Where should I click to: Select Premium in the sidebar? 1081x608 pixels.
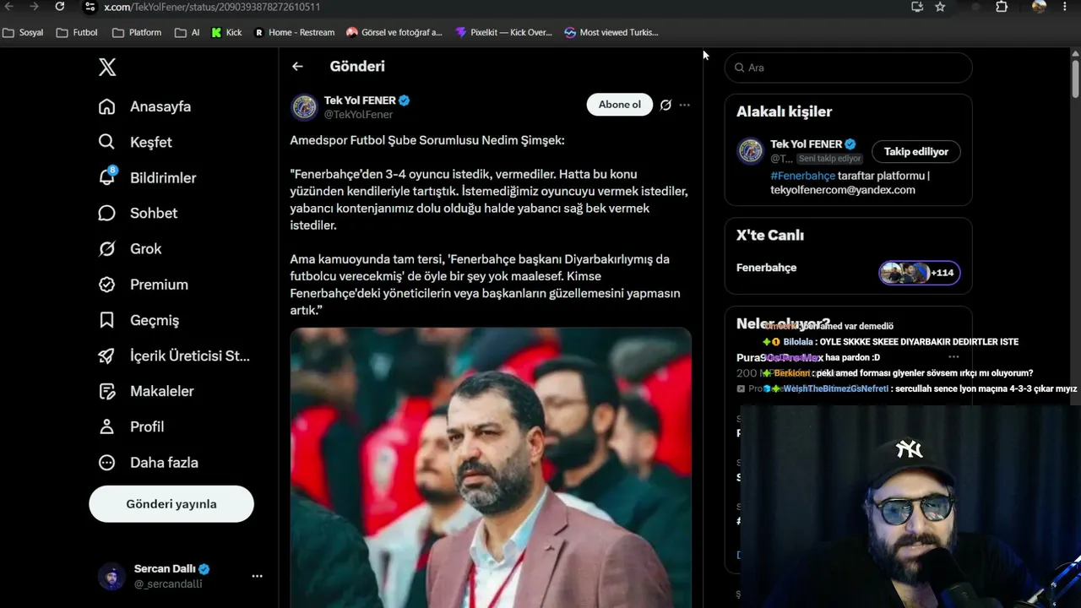(144, 285)
